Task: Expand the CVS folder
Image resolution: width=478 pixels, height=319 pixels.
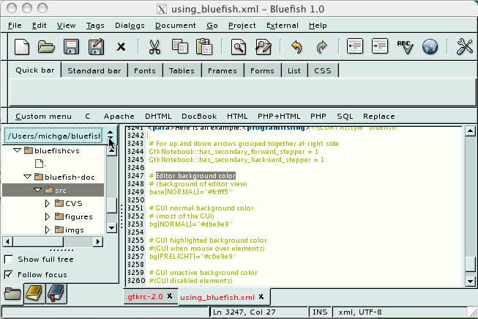Action: [48, 203]
